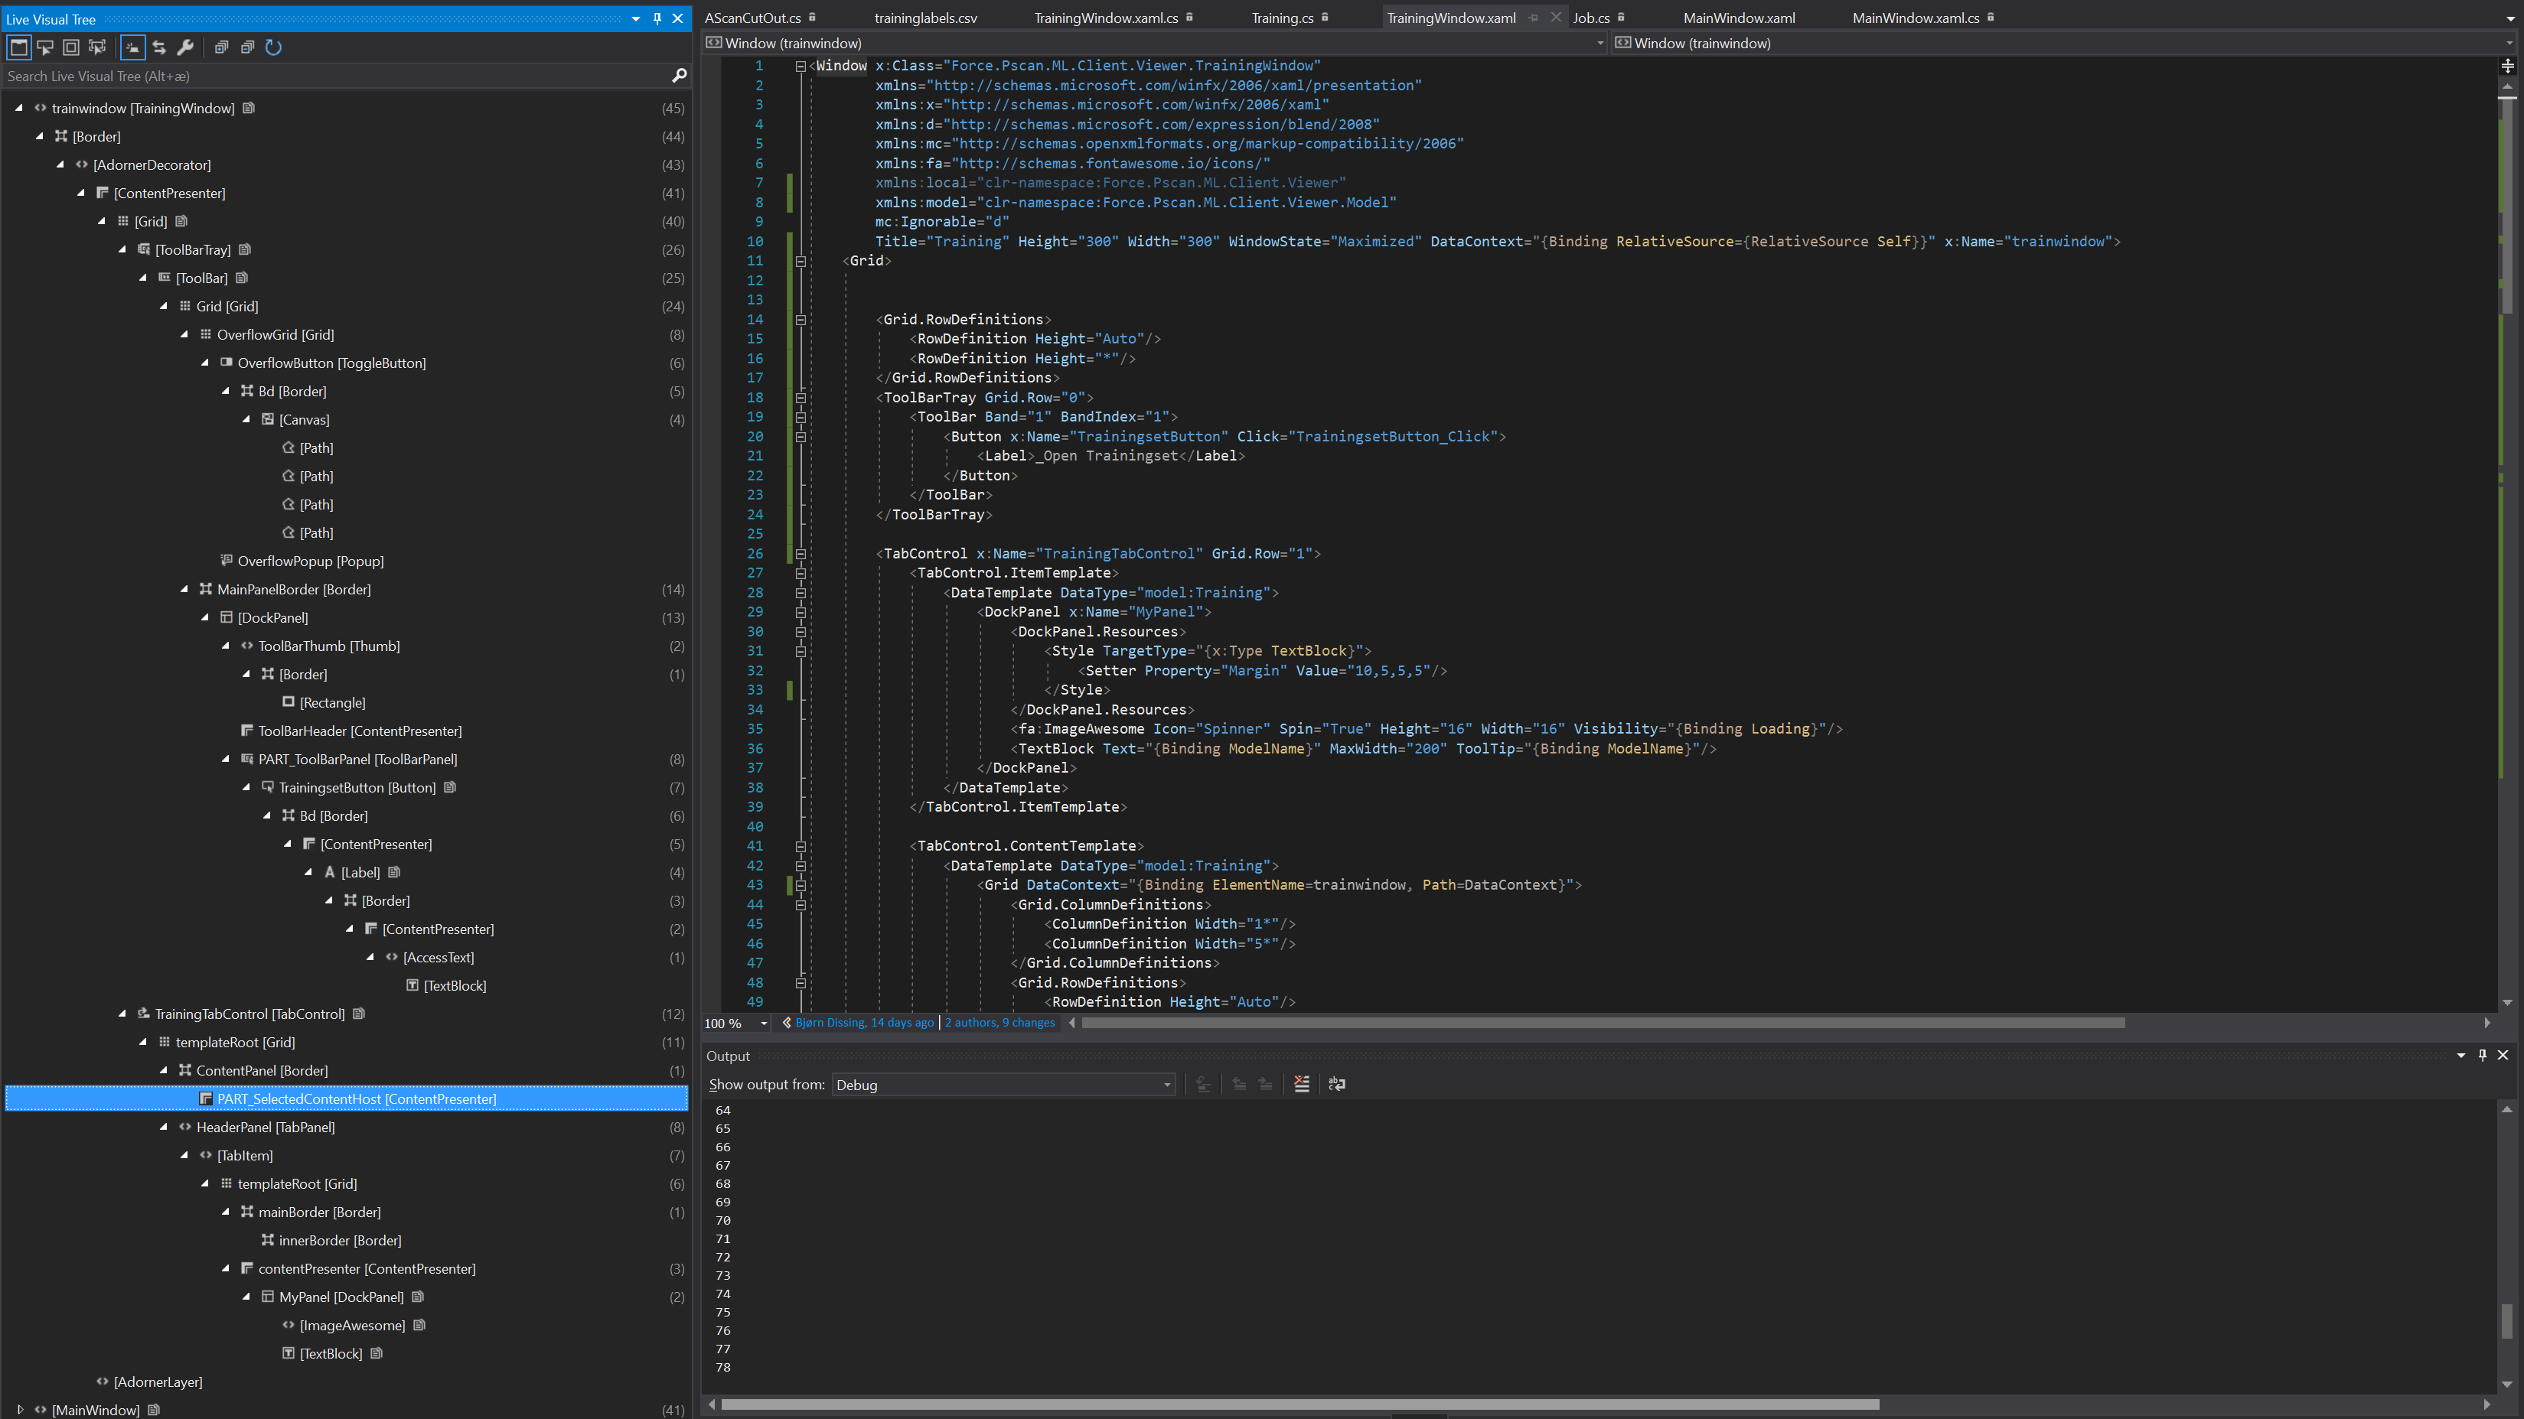Expand the MainWindow tree node

20,1410
